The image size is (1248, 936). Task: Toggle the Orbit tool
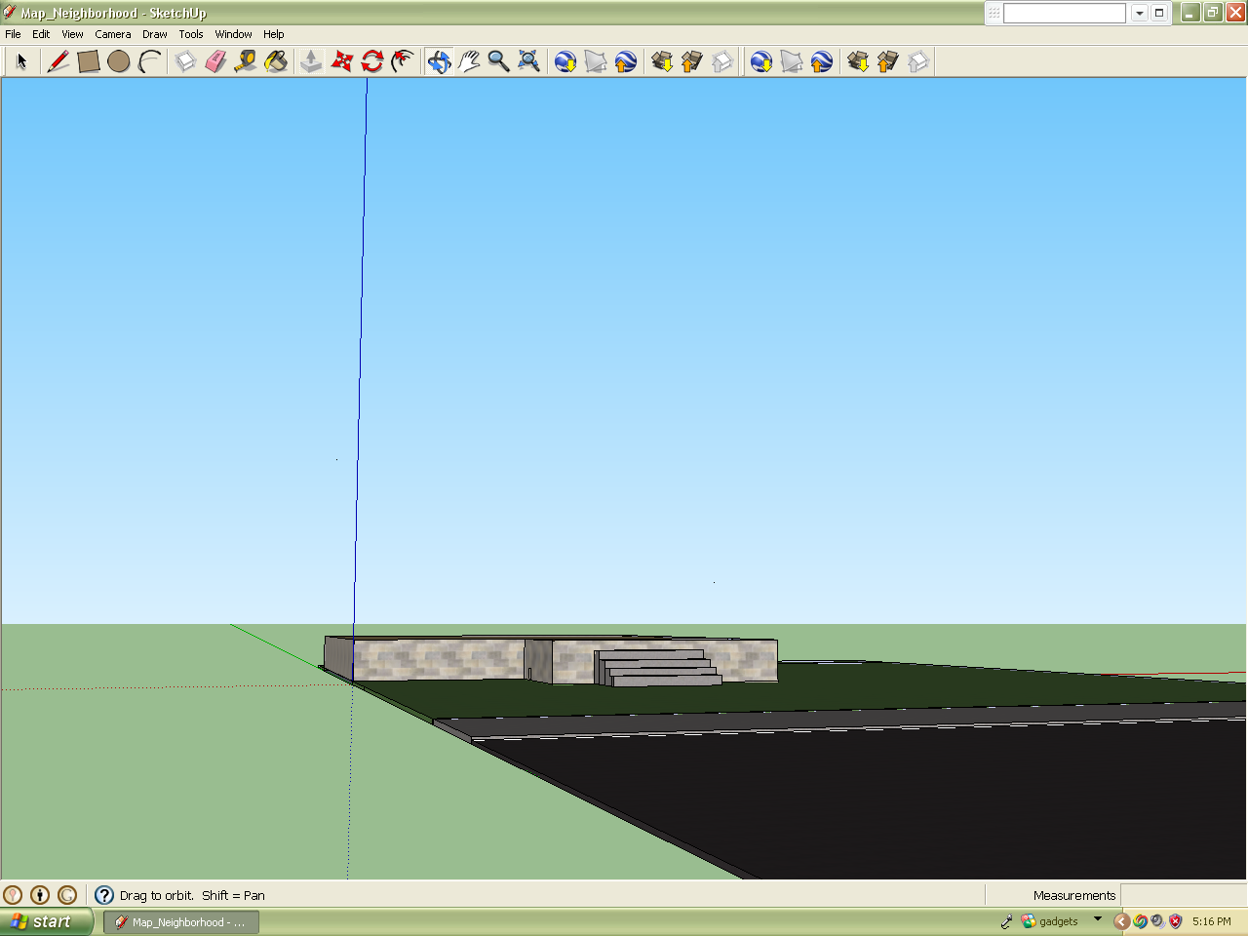click(x=439, y=61)
